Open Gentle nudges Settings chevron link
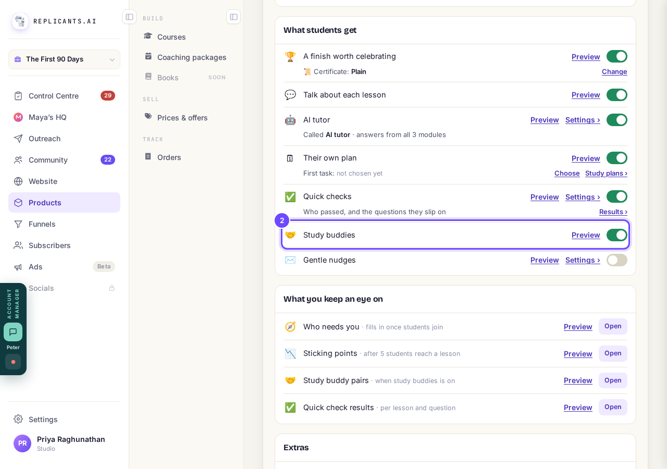 point(583,260)
